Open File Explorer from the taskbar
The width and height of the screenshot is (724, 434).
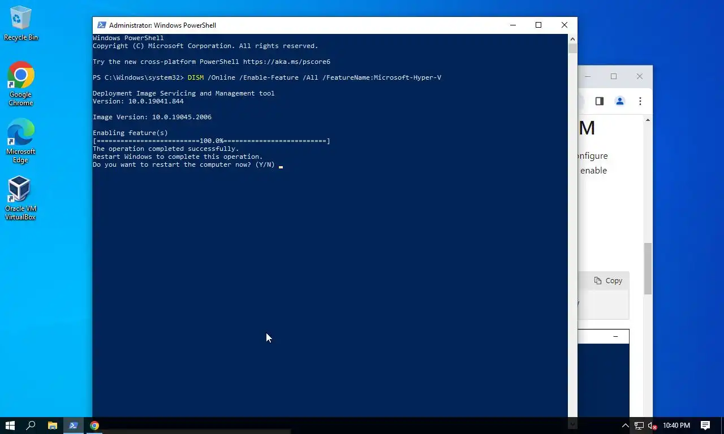[x=52, y=426]
